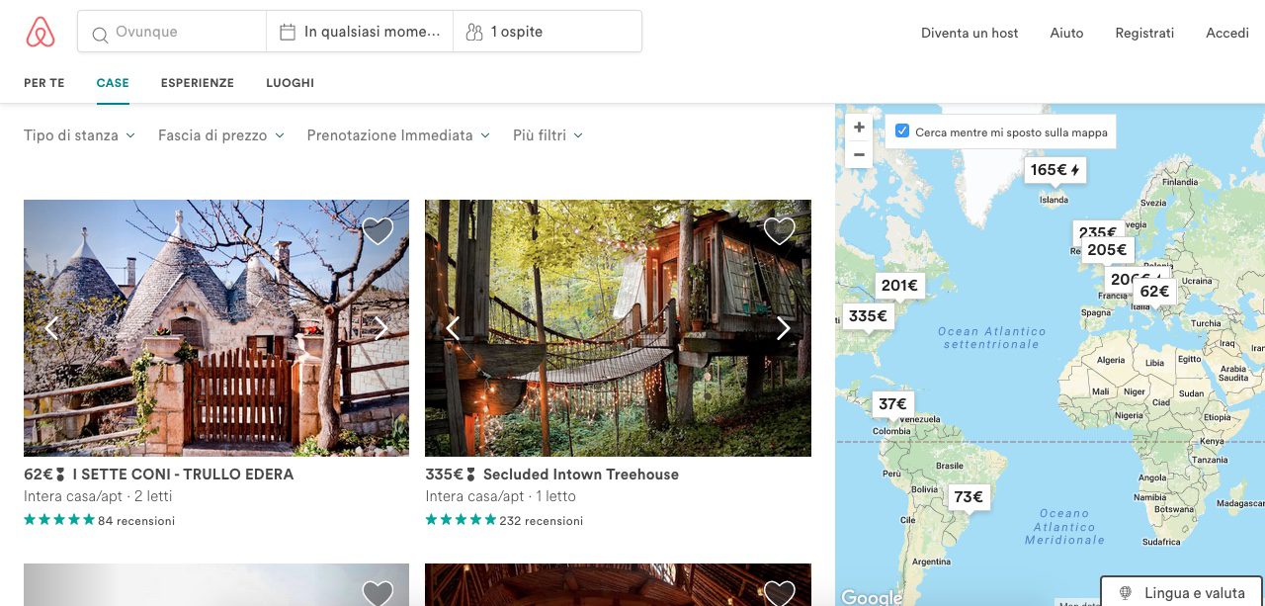Expand the Tipo di stanza filter

click(79, 135)
